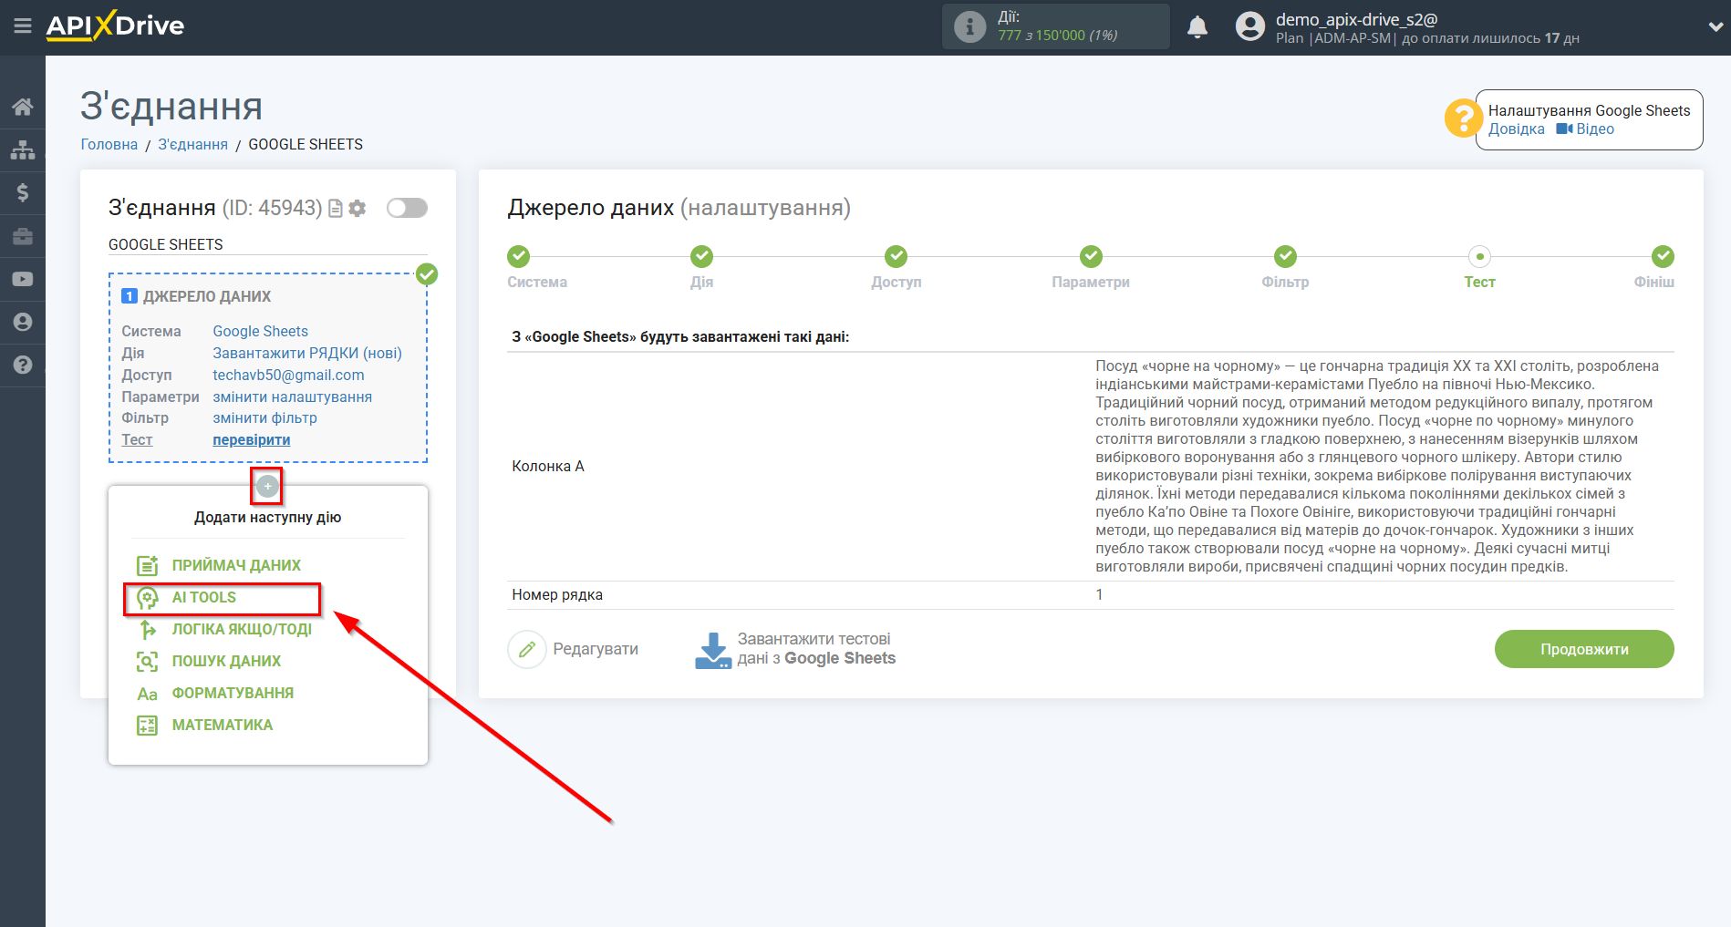Click the ApiX-Drive logo
1731x927 pixels.
point(115,26)
